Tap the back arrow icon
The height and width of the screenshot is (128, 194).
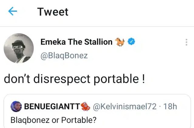point(12,12)
